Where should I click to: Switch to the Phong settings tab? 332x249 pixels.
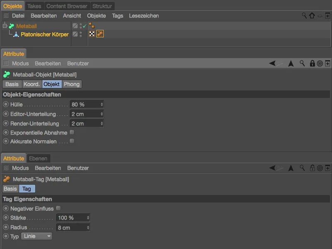(x=72, y=84)
